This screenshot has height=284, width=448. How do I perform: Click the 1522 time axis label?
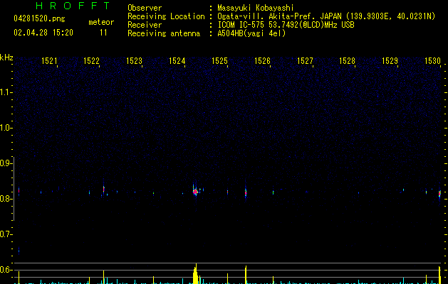point(91,60)
